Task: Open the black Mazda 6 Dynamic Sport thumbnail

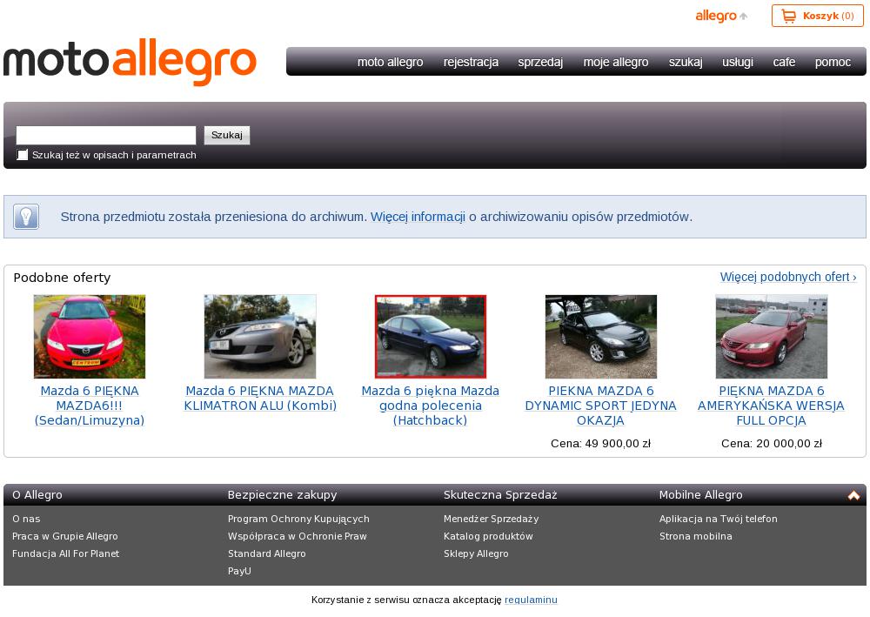Action: [x=601, y=337]
